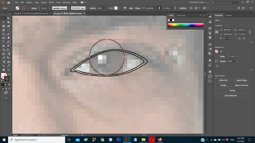
Task: Select the Direct Selection tool
Action: (8, 18)
